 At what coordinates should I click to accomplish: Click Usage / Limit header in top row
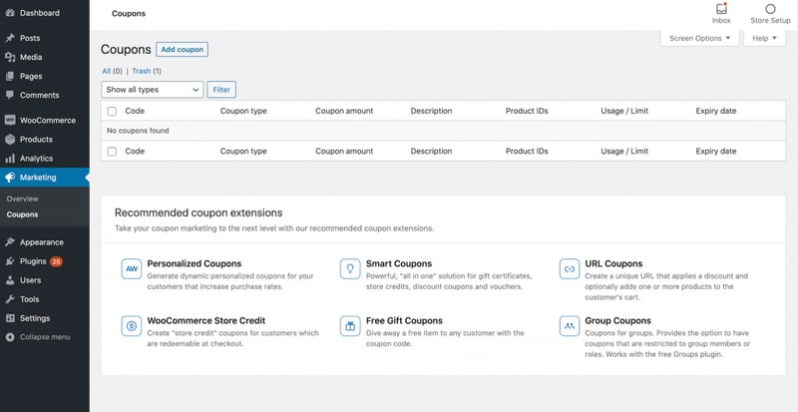tap(624, 111)
